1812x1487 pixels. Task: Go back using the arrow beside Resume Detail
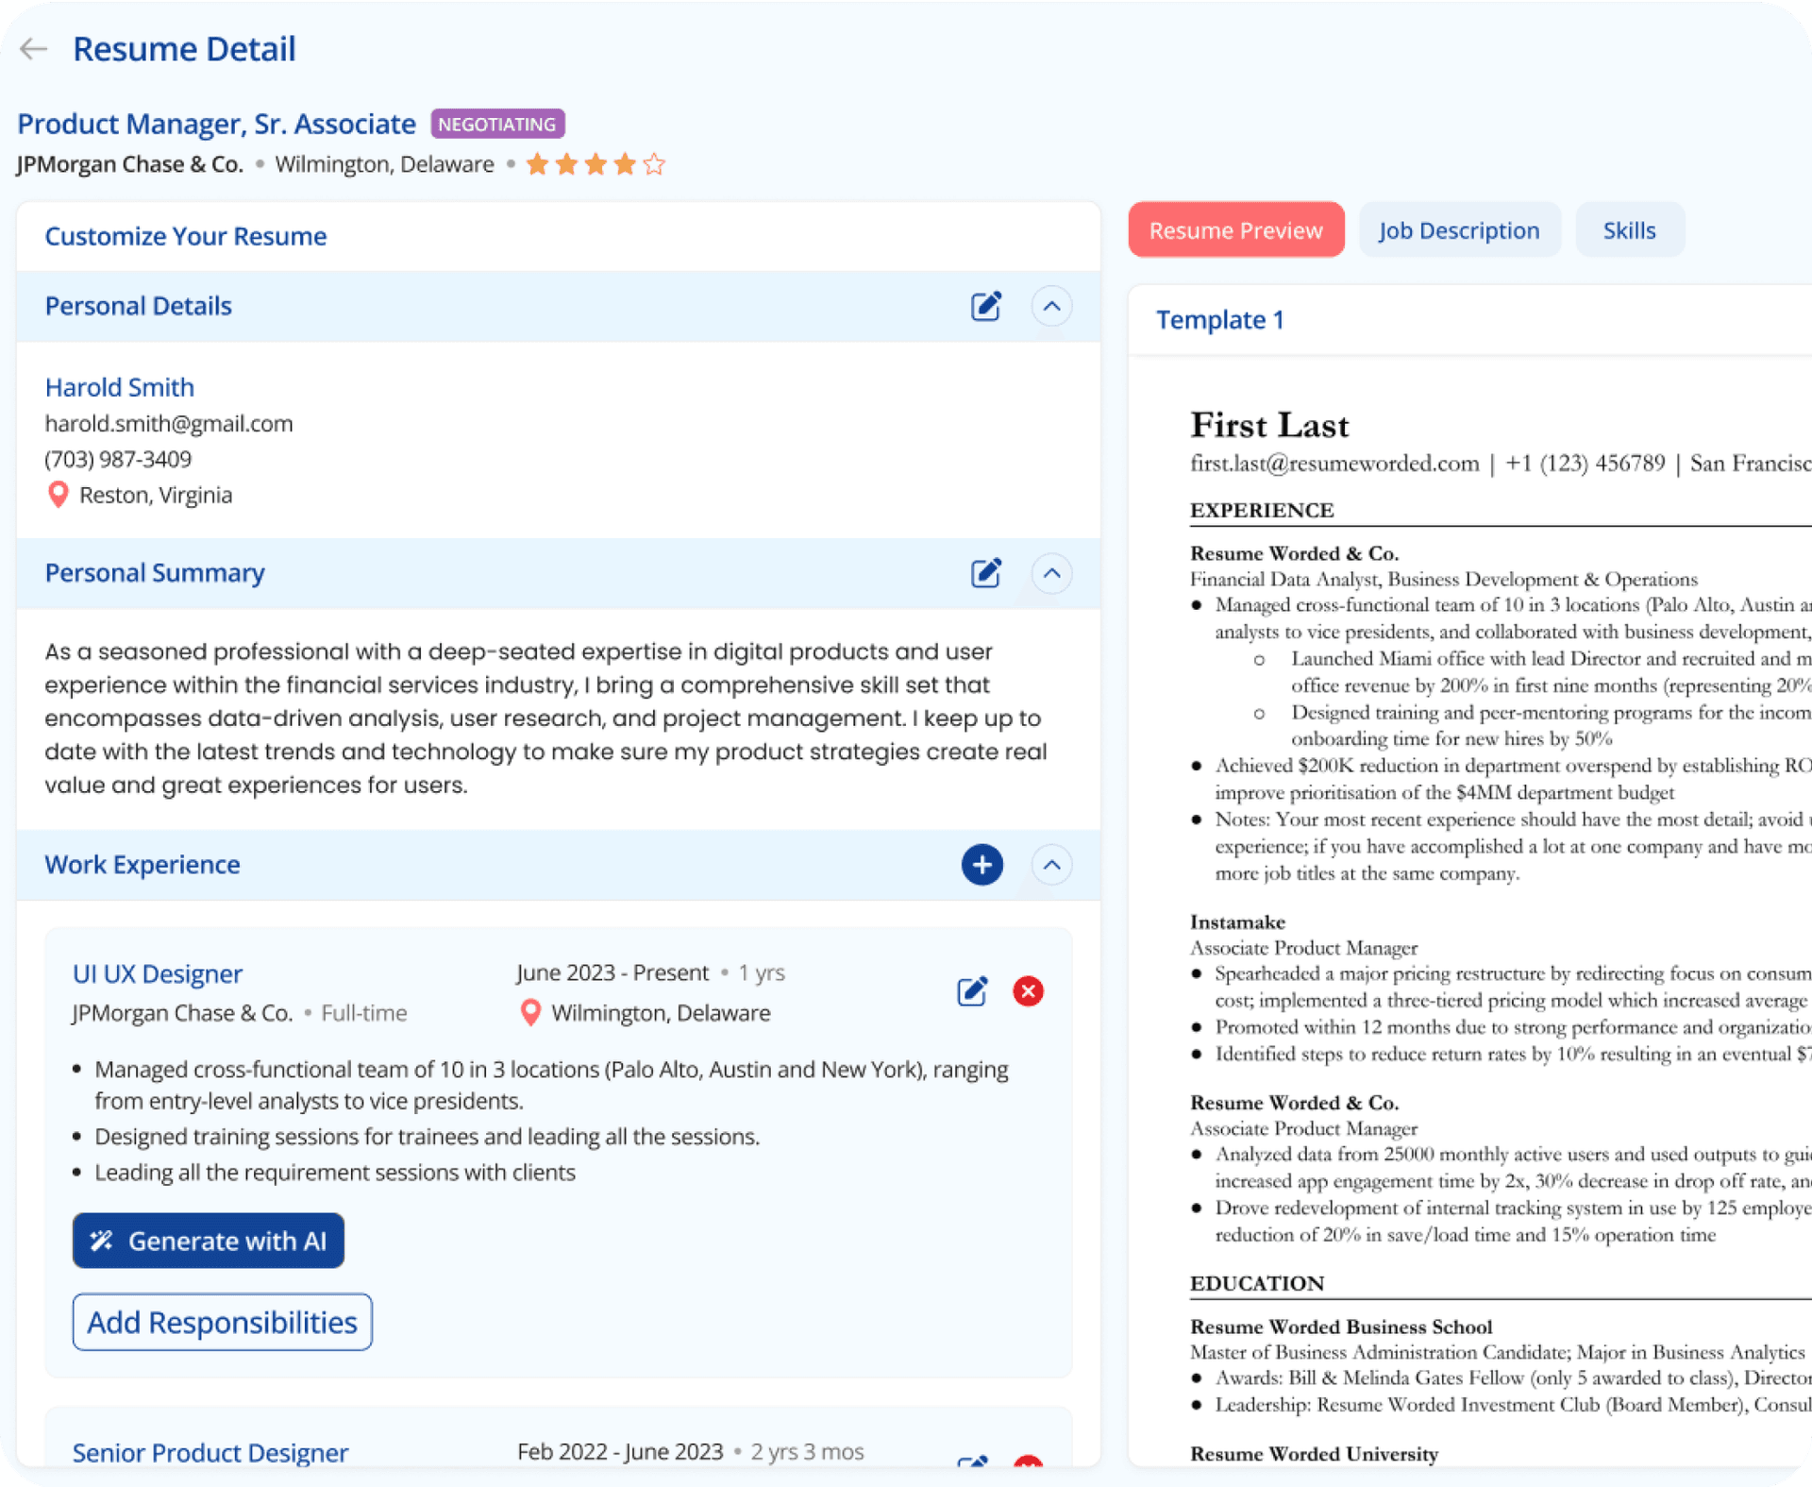click(34, 49)
